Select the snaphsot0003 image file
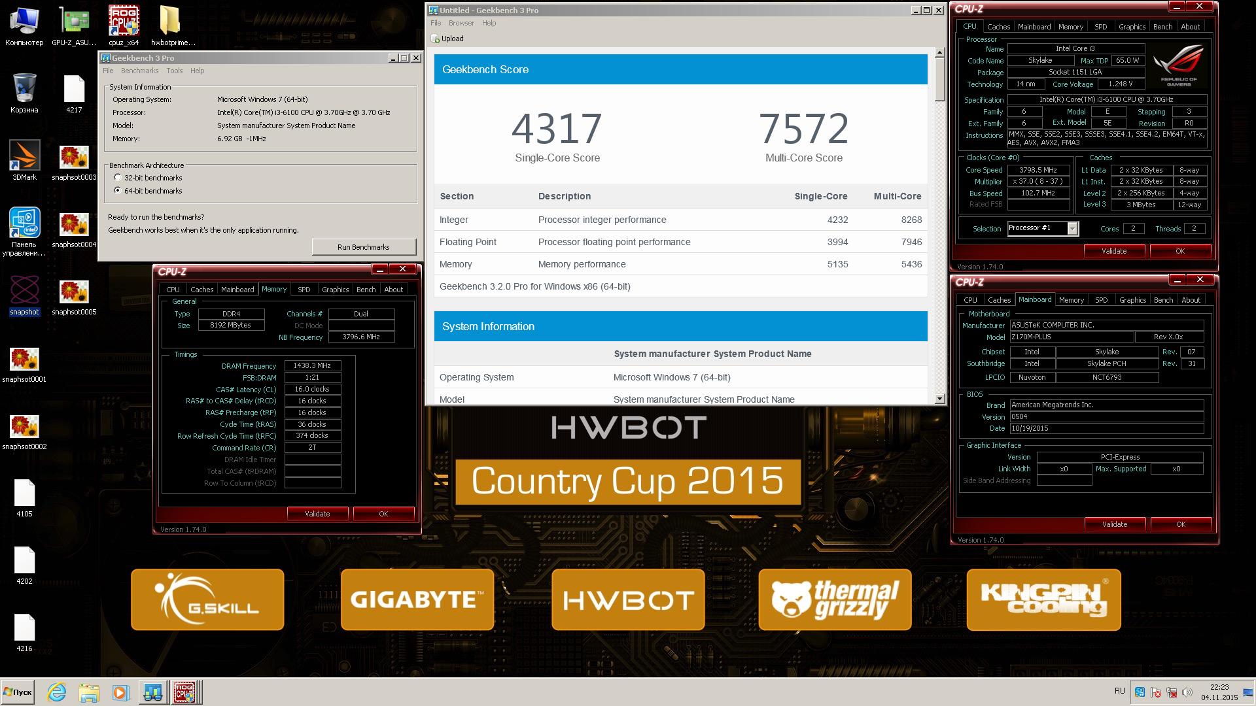The width and height of the screenshot is (1256, 706). (x=74, y=162)
